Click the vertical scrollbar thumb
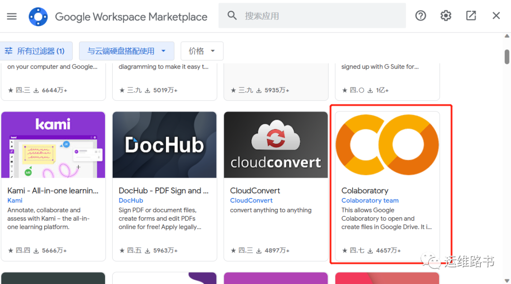This screenshot has height=284, width=511. 507,57
